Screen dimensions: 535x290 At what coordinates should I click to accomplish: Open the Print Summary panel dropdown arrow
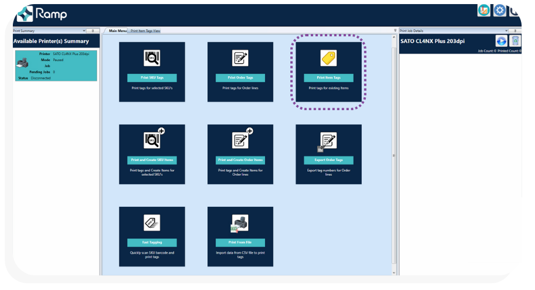click(x=84, y=30)
